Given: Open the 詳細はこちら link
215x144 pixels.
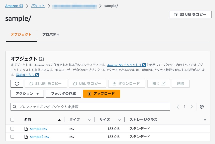Looking at the screenshot, I should coord(25,75).
